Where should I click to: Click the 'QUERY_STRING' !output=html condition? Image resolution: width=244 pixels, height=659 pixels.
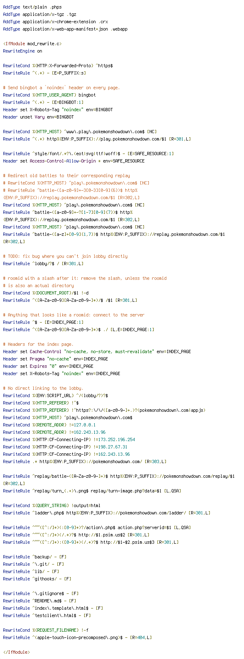click(52, 505)
